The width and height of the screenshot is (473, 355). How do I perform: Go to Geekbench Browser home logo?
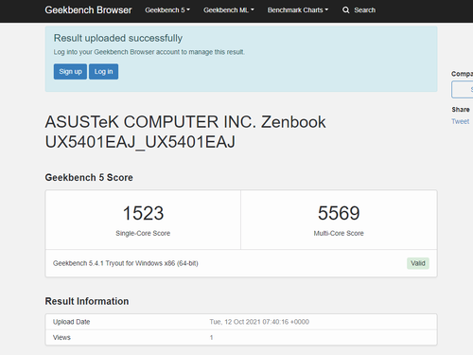click(x=88, y=10)
